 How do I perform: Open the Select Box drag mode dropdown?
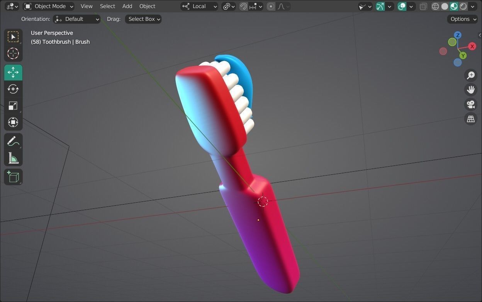143,19
